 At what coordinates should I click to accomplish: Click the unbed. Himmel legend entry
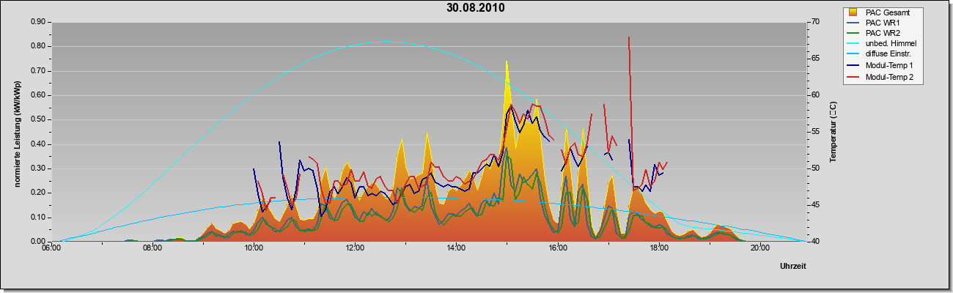884,44
